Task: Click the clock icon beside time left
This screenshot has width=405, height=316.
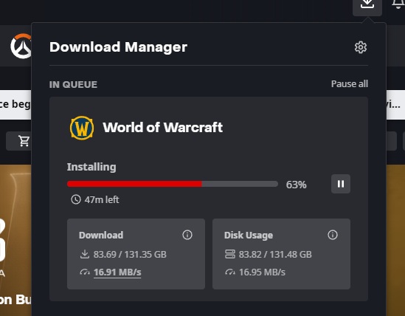Action: (76, 199)
